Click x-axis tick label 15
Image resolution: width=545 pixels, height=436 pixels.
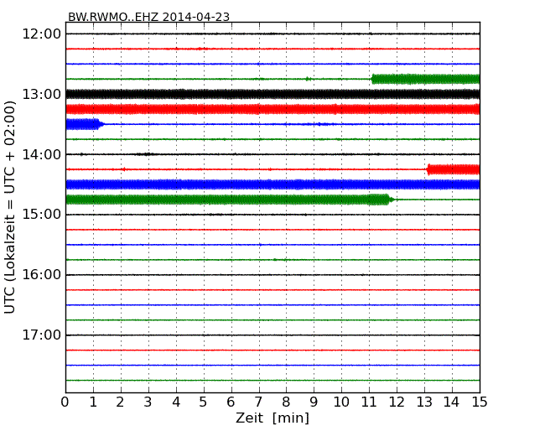(x=480, y=402)
